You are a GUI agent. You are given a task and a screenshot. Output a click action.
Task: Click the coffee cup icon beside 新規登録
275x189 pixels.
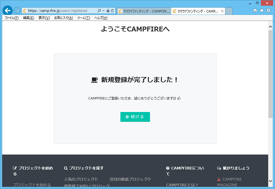[x=94, y=80]
